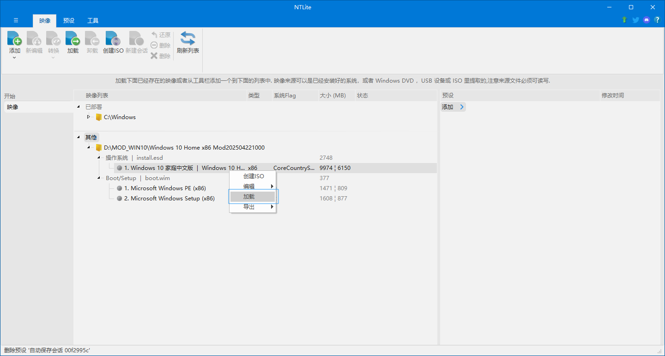This screenshot has width=665, height=356.
Task: Click the 删除 item with minus-circle icon
Action: click(161, 45)
